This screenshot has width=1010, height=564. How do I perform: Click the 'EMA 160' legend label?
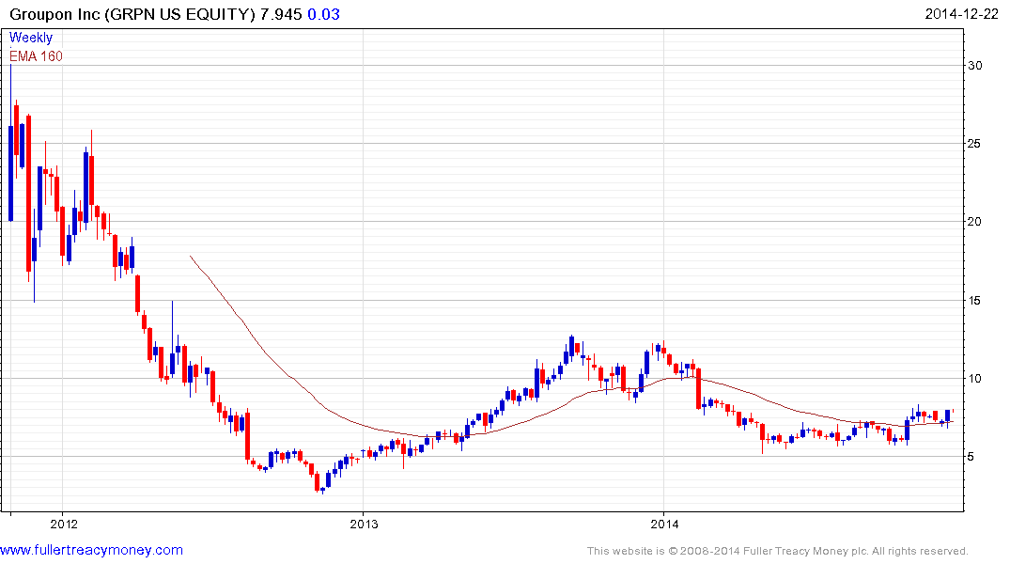pos(36,56)
